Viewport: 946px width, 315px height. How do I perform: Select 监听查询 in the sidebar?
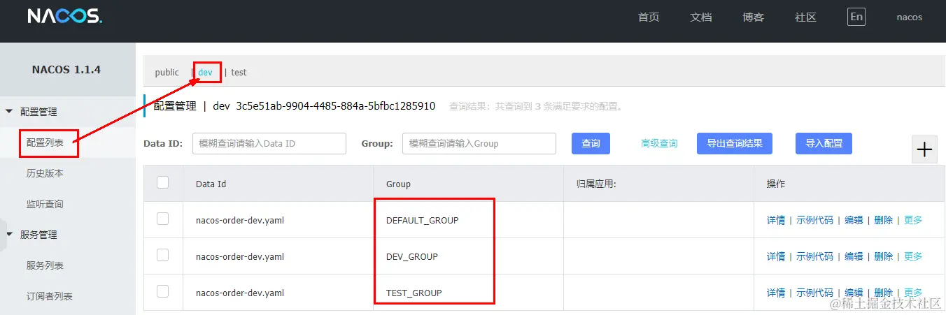[x=45, y=204]
